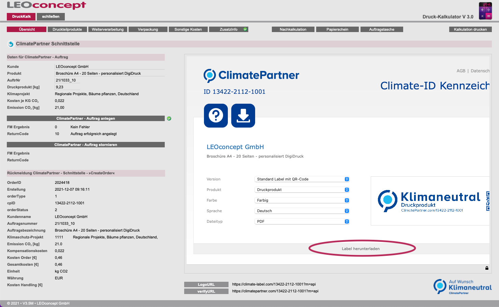Click Einheit value kg CO2
Image resolution: width=499 pixels, height=307 pixels.
(x=61, y=271)
